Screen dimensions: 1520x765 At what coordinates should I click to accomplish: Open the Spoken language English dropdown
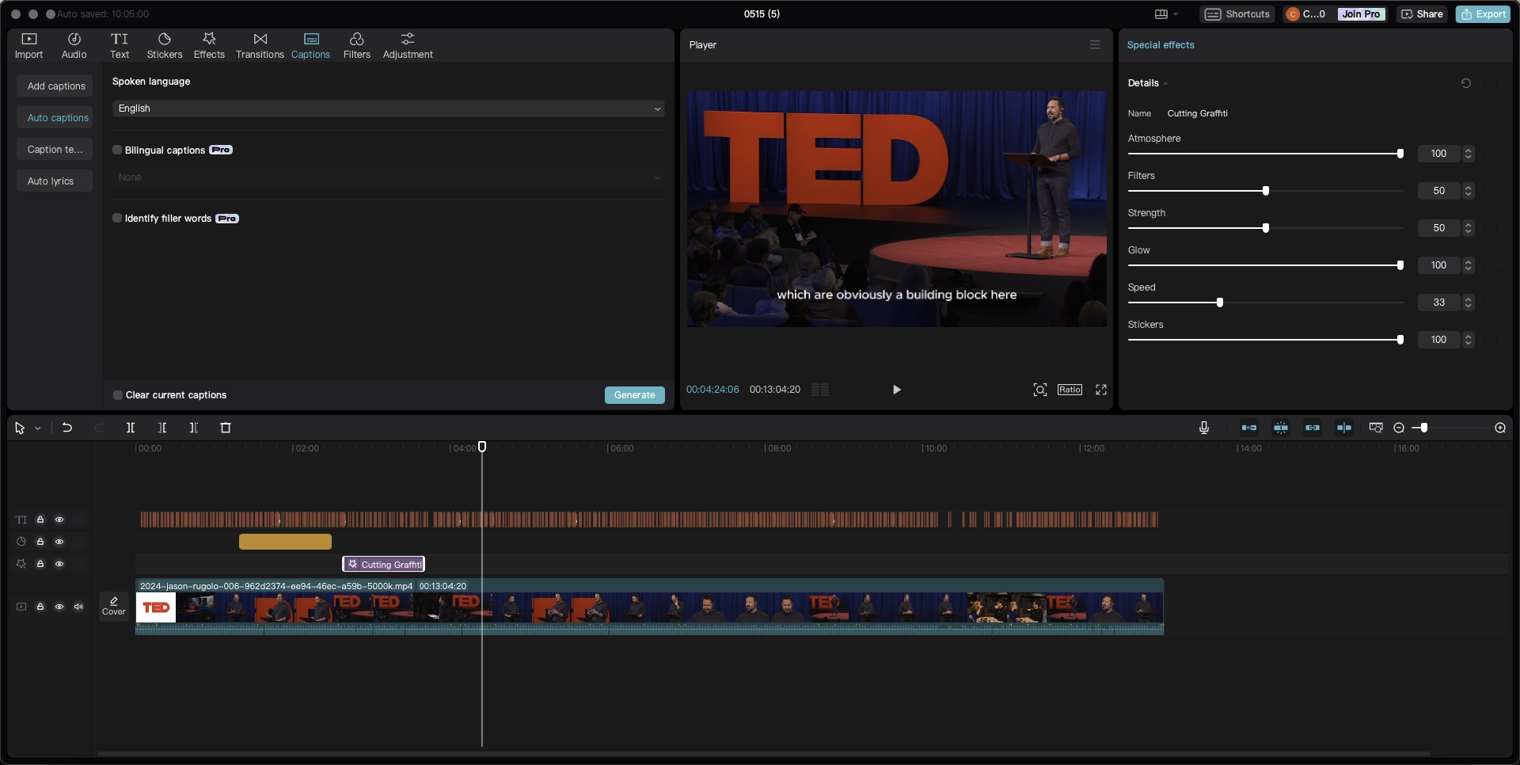(x=388, y=108)
